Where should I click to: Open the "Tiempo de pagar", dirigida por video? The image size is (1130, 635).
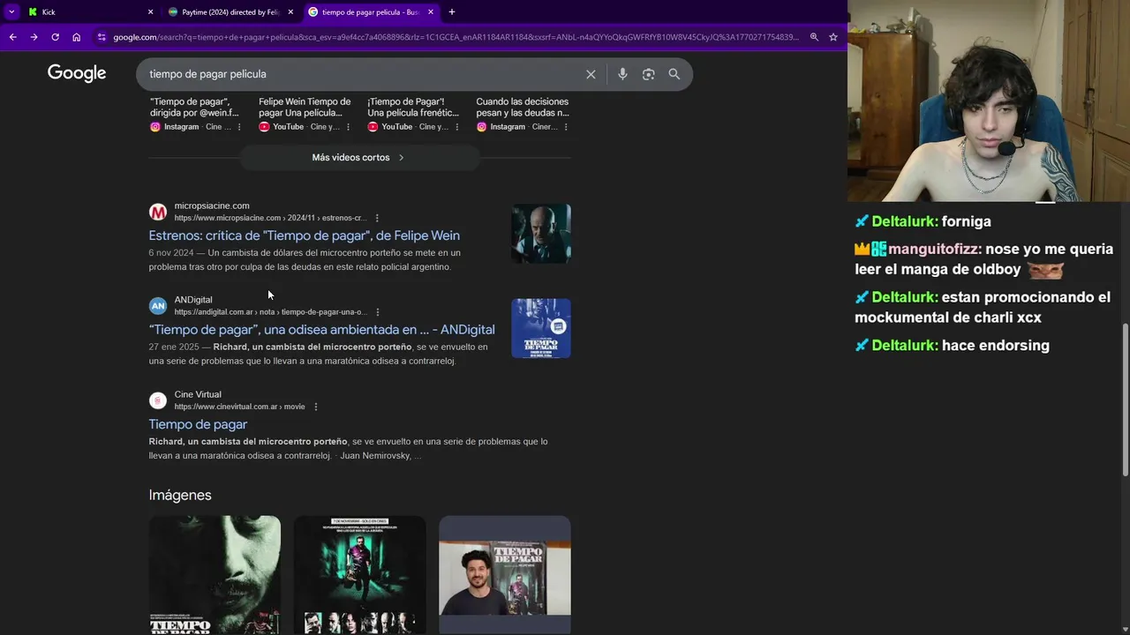click(194, 107)
